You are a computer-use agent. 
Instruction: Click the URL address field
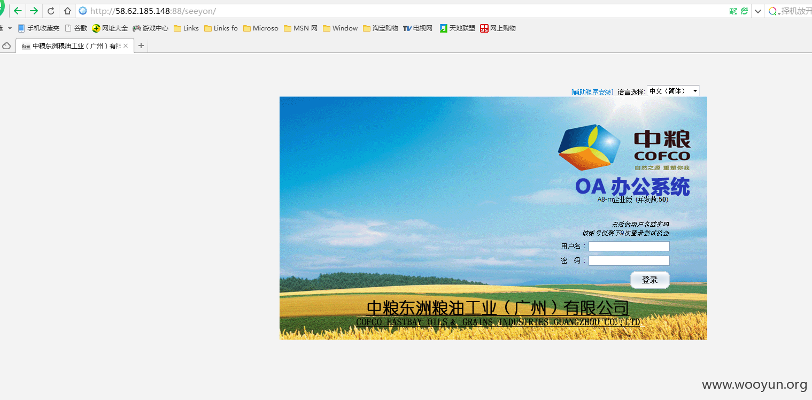coord(406,11)
